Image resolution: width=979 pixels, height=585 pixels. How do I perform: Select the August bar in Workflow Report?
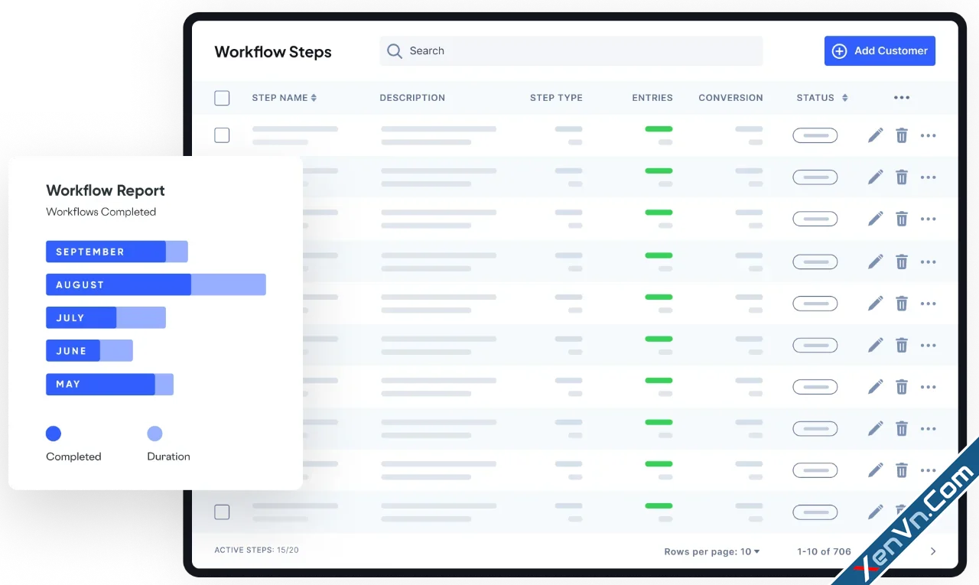pos(156,284)
